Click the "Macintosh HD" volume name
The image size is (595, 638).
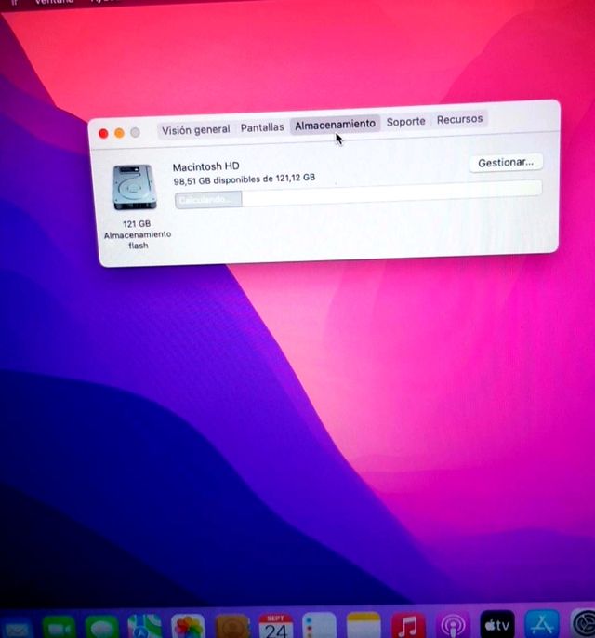pyautogui.click(x=205, y=166)
